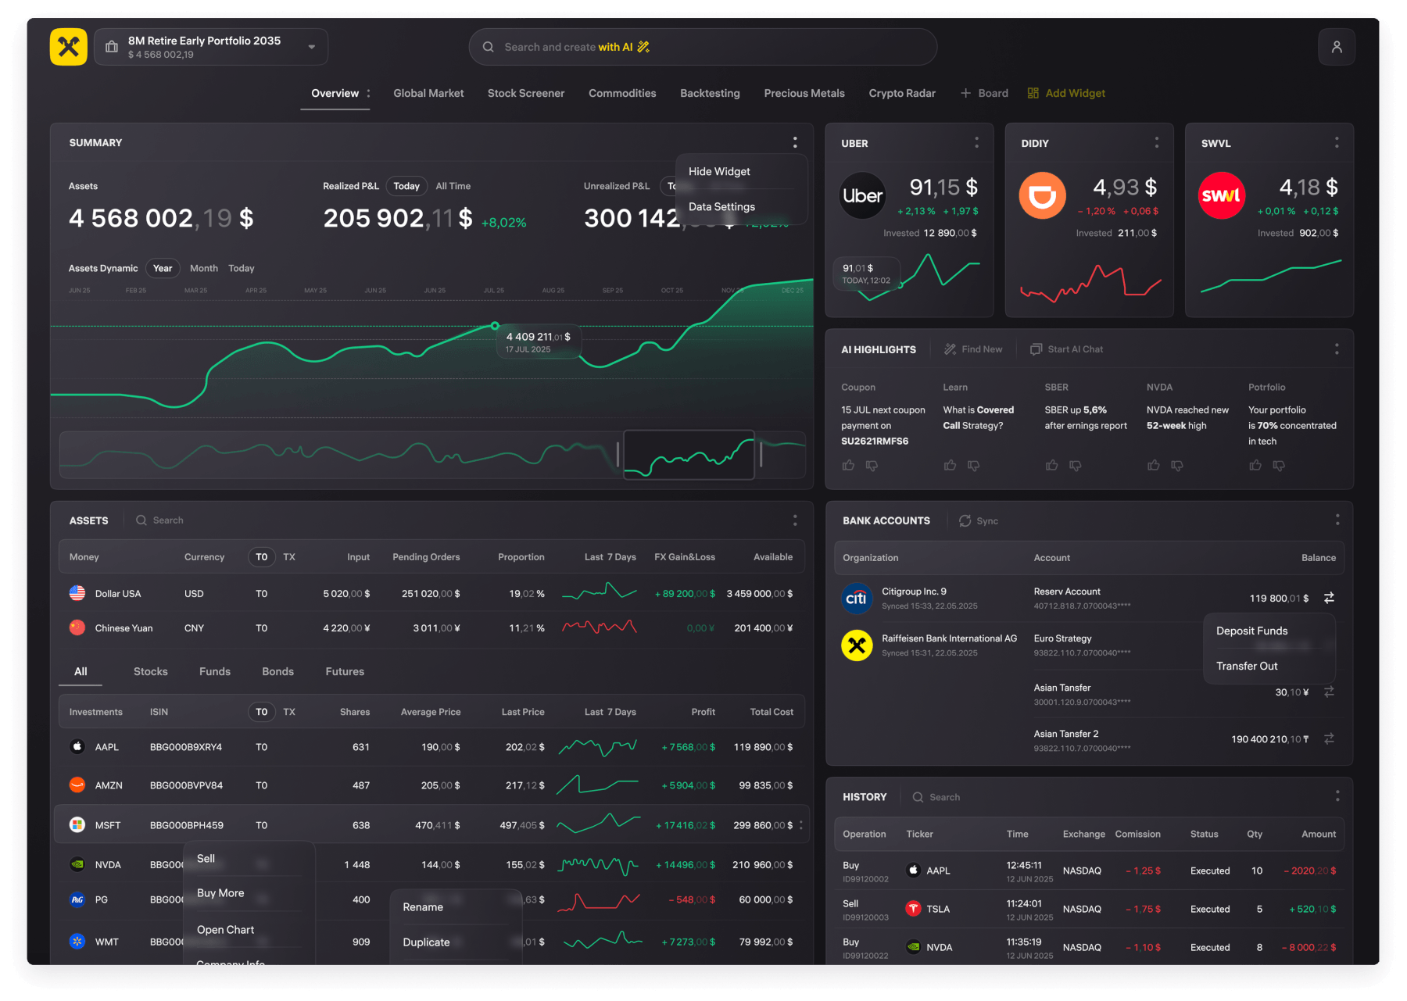Select TO toggle in Investments table header
1407x1001 pixels.
(261, 712)
